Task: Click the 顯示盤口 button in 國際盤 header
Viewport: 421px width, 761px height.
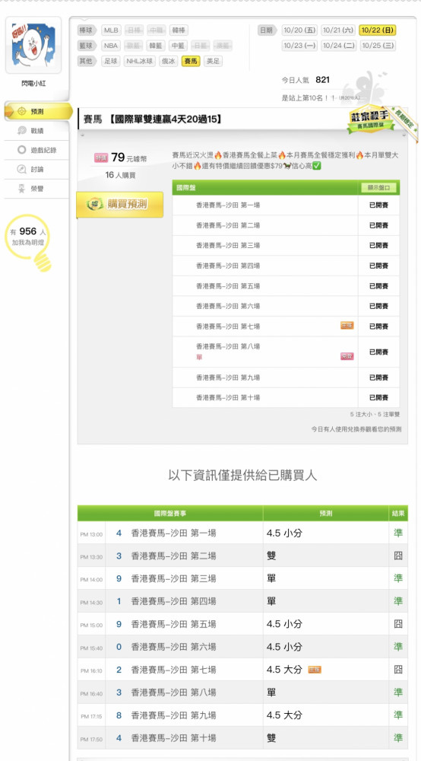Action: coord(379,188)
